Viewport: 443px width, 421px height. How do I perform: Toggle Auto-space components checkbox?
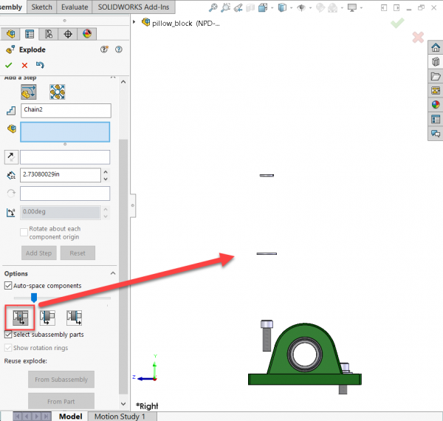[8, 286]
